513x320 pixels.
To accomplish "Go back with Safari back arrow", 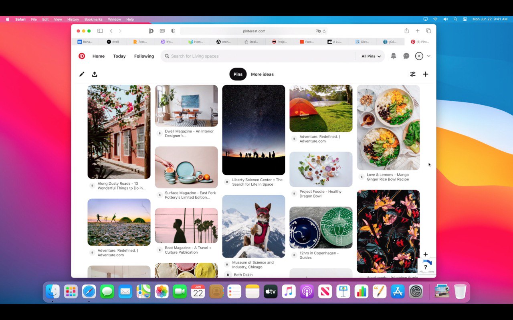I will tap(111, 31).
